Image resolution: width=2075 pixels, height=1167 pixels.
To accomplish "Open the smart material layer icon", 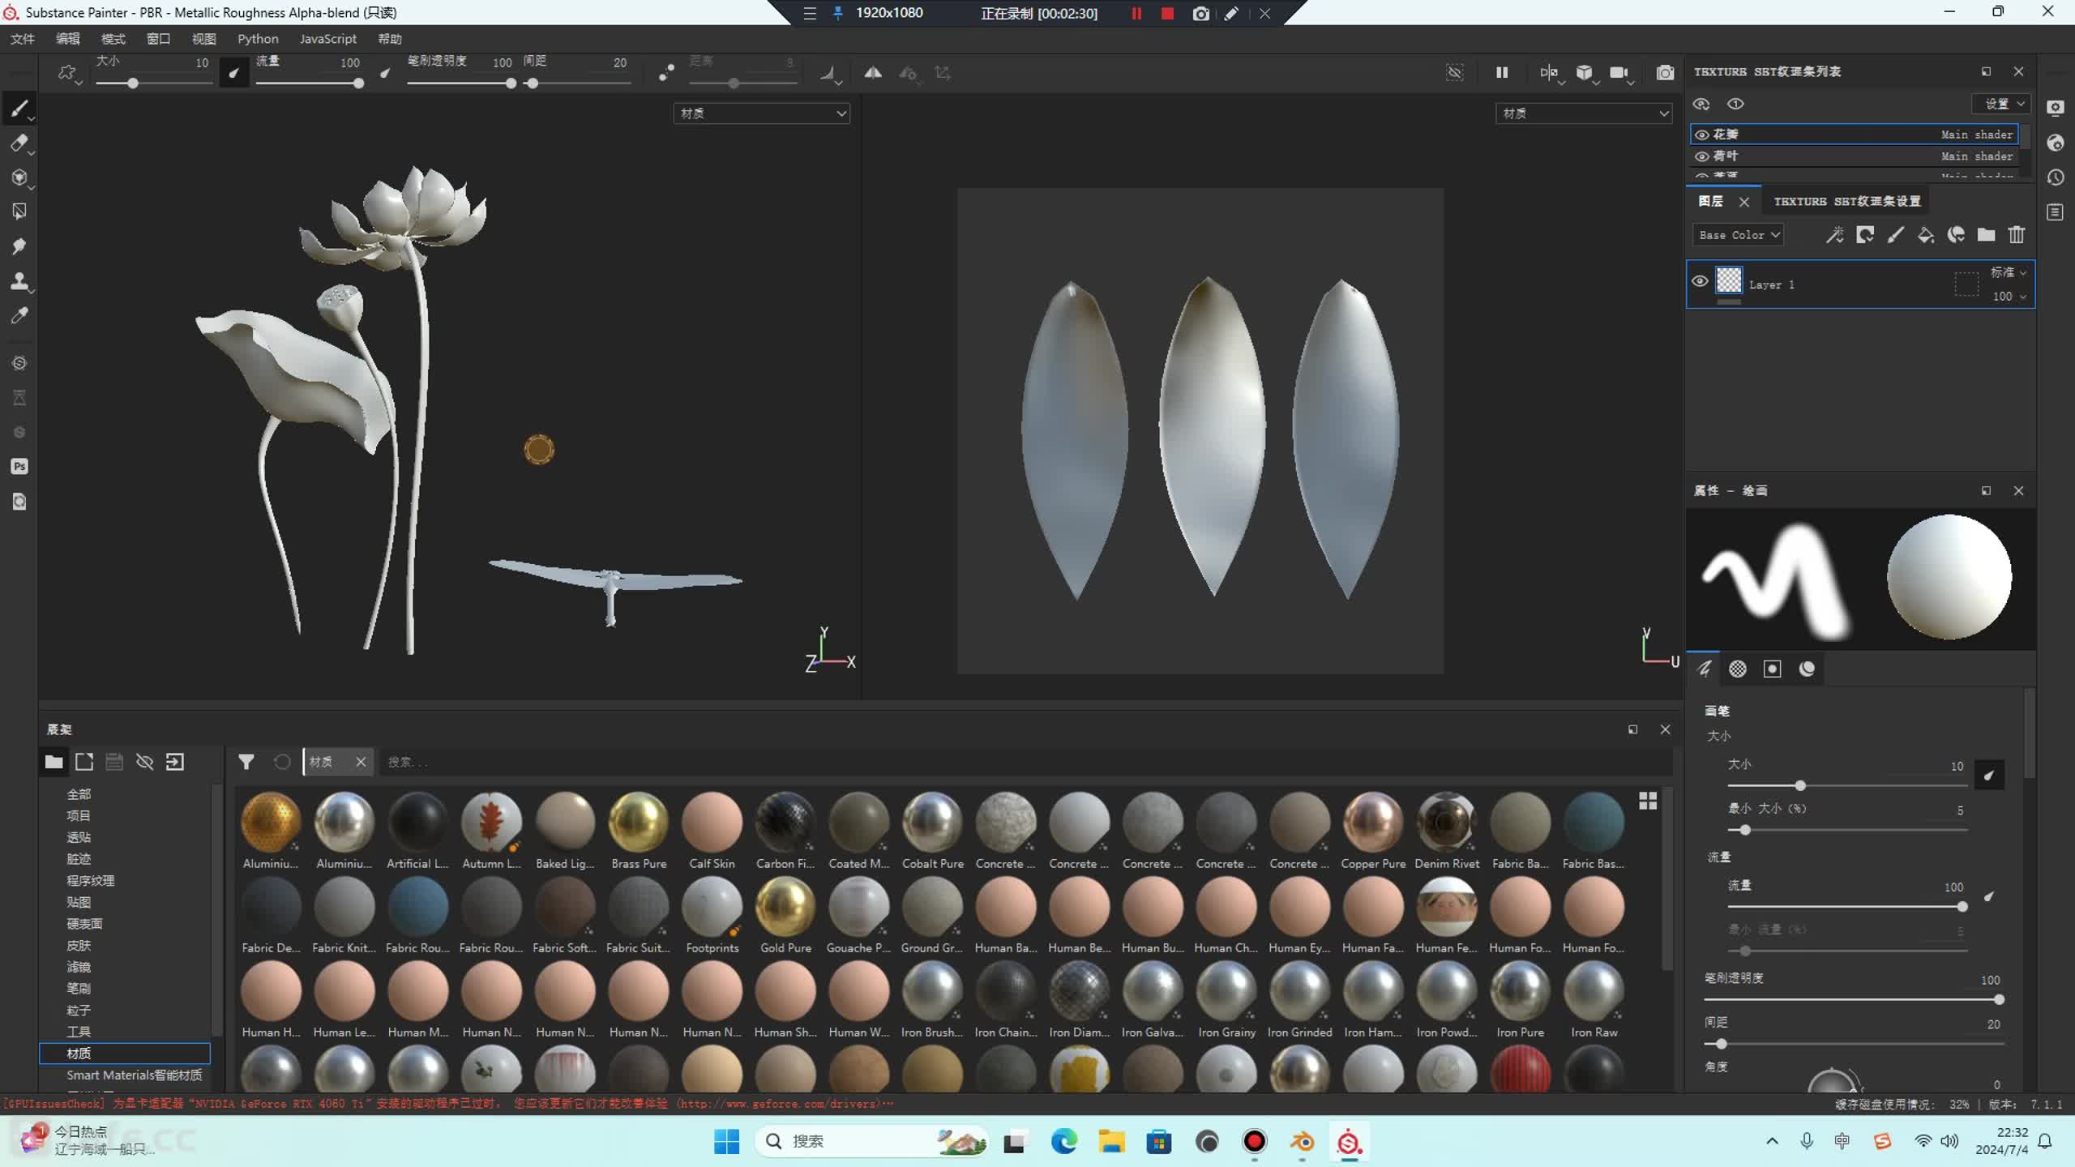I will point(1956,235).
